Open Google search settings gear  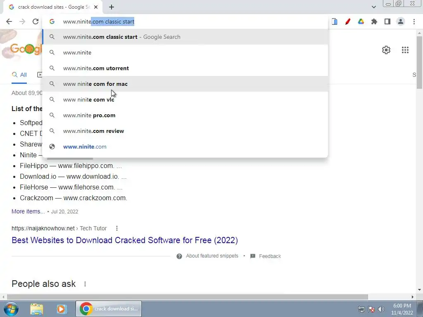click(x=386, y=50)
